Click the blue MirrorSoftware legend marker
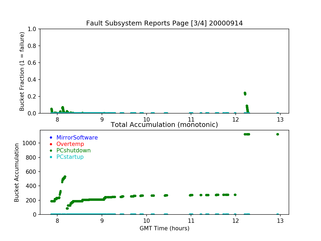The image size is (321, 241). 51,138
